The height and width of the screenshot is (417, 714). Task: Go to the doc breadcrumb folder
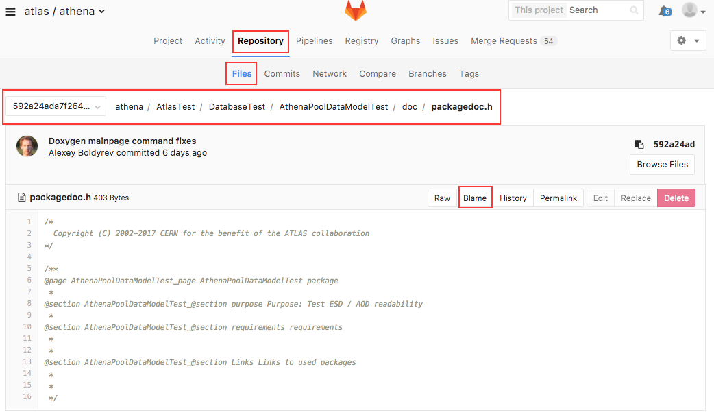point(409,106)
